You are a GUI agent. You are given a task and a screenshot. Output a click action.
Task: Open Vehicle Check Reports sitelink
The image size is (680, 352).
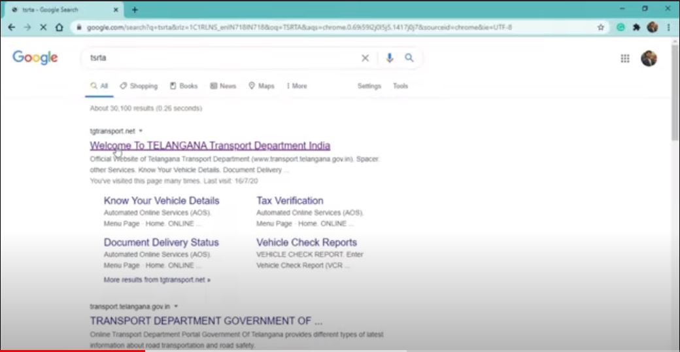click(307, 242)
